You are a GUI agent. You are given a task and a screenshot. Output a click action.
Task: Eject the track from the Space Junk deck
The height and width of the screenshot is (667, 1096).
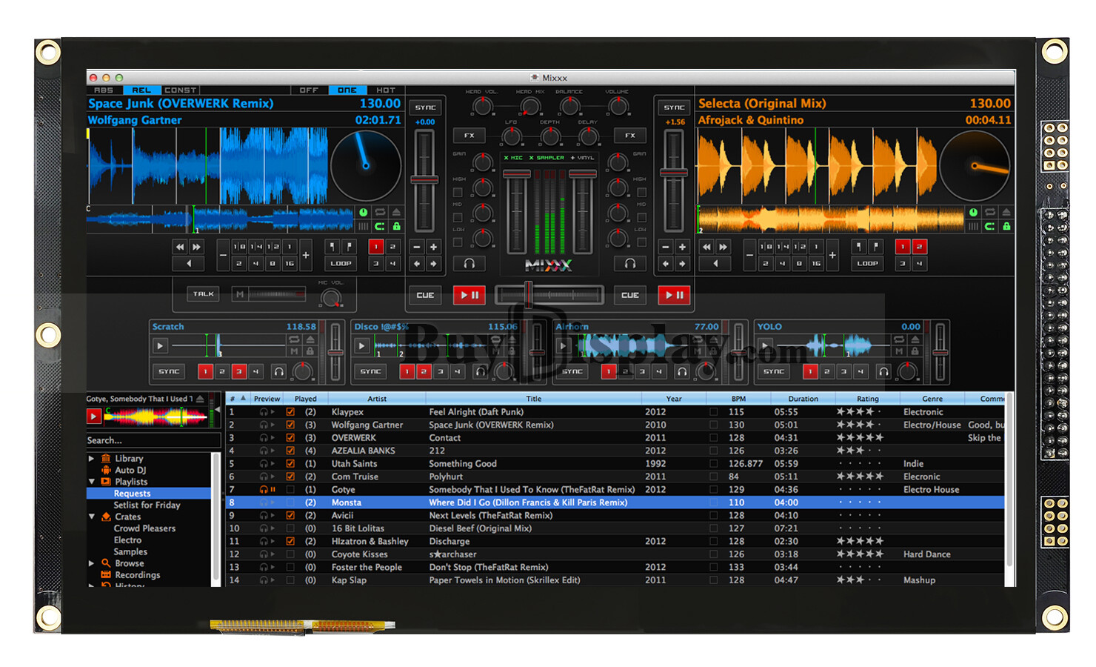coord(396,213)
